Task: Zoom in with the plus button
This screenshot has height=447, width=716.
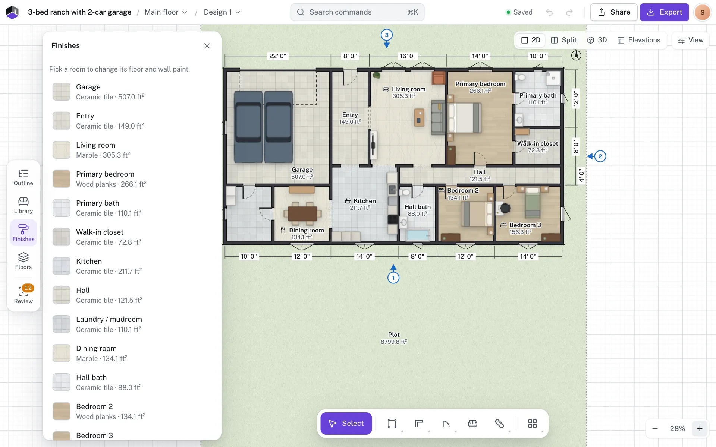Action: point(700,429)
